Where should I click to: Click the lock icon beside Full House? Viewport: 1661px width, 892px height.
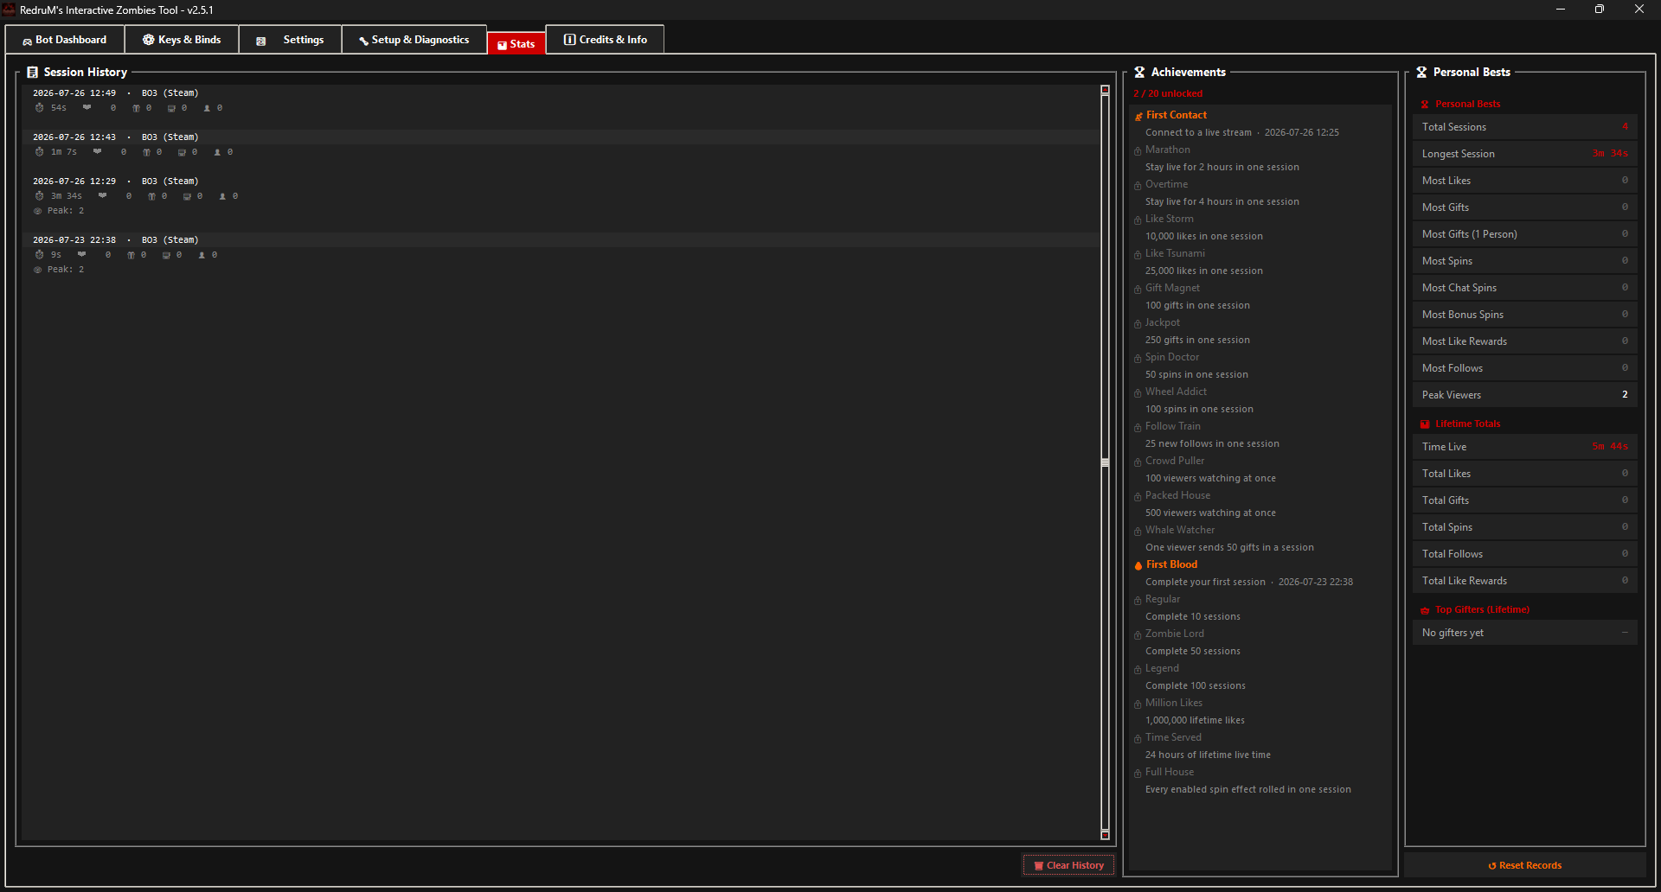pyautogui.click(x=1138, y=773)
